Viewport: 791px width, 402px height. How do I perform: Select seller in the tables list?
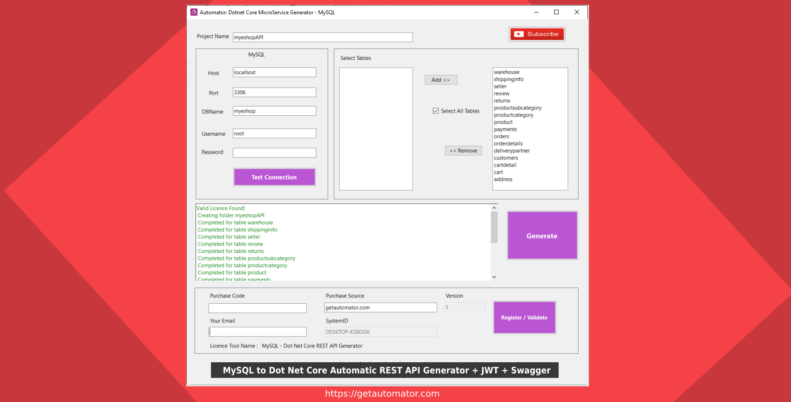500,86
